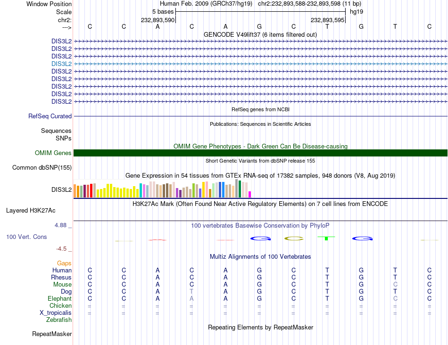
Task: Click the olive C logo in the PhyloP track
Action: (x=294, y=238)
